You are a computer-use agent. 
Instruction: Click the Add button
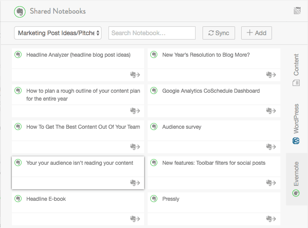coord(257,33)
